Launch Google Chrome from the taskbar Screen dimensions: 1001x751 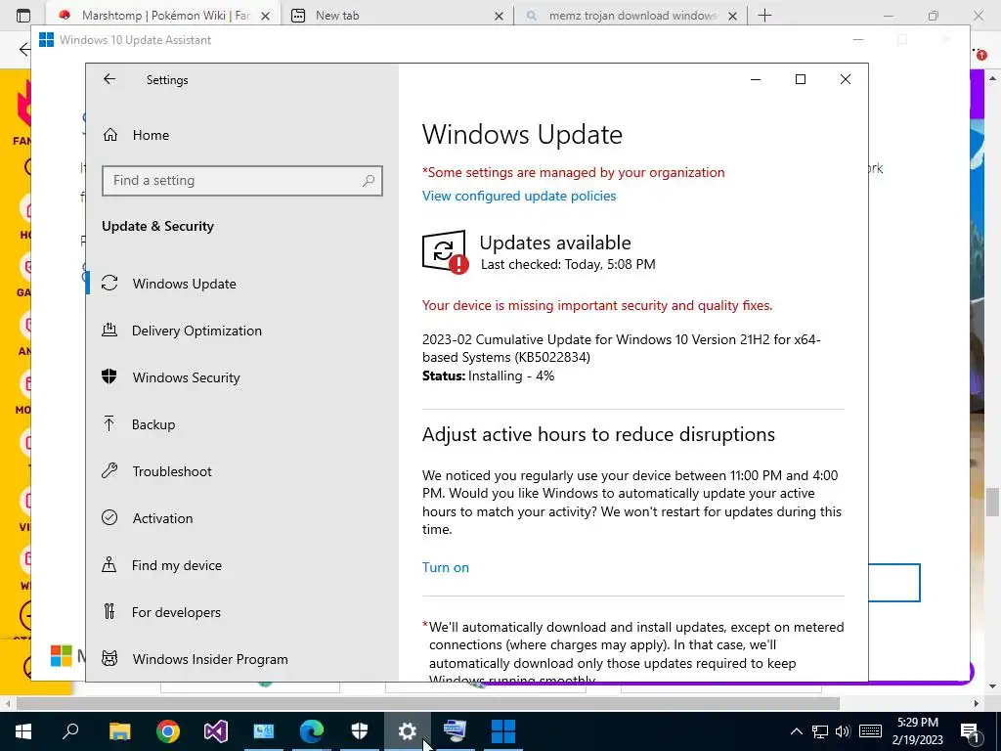[x=168, y=731]
